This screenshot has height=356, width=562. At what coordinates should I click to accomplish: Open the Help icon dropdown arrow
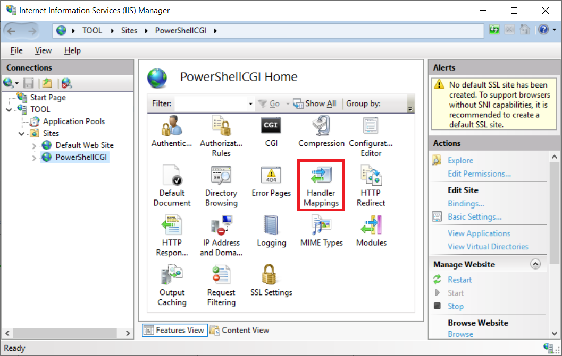[x=555, y=30]
